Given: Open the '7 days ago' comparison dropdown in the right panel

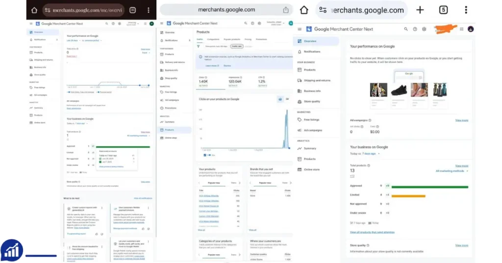Looking at the screenshot, I should click(x=371, y=153).
